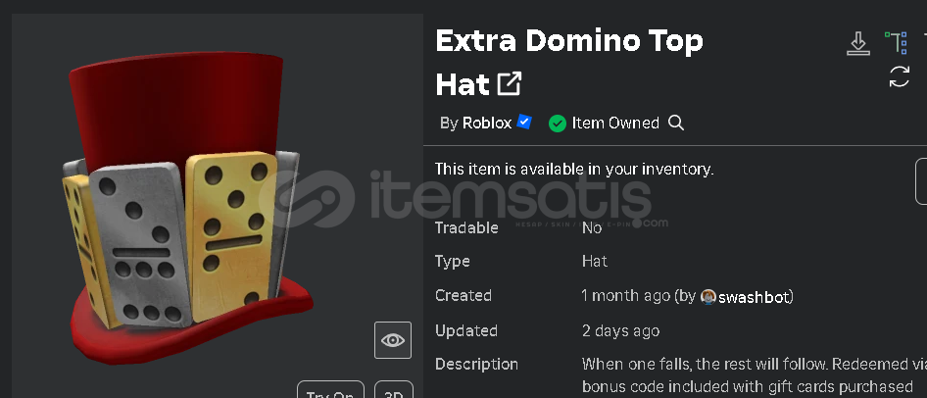Image resolution: width=927 pixels, height=398 pixels.
Task: Click the domino top hat preview image
Action: click(186, 207)
